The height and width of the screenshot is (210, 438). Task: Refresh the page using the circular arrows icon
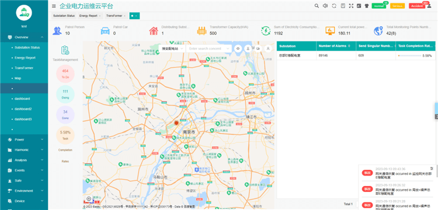pyautogui.click(x=334, y=6)
